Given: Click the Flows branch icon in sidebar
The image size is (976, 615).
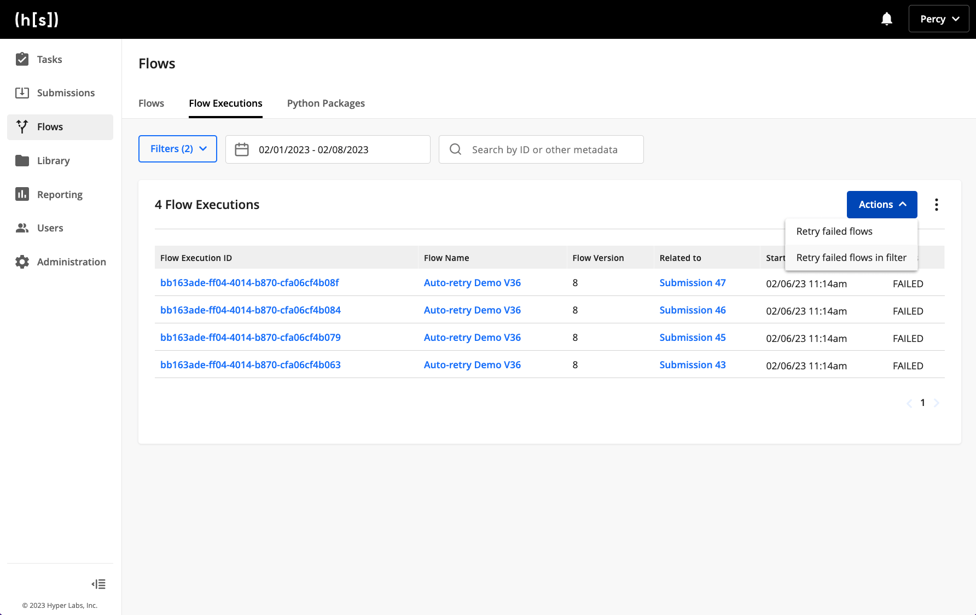Looking at the screenshot, I should [22, 127].
